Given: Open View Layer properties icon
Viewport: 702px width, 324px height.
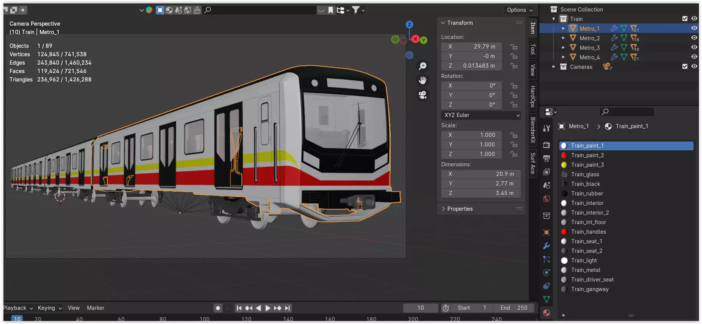Looking at the screenshot, I should coord(547,172).
